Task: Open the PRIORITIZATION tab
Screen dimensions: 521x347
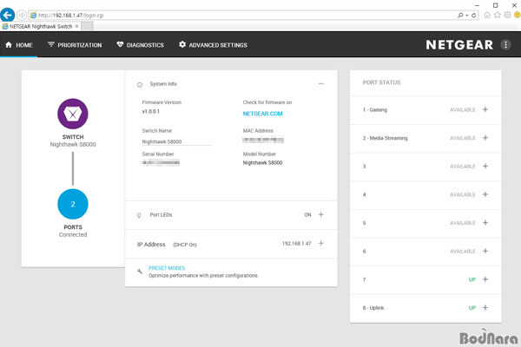Action: coord(75,45)
